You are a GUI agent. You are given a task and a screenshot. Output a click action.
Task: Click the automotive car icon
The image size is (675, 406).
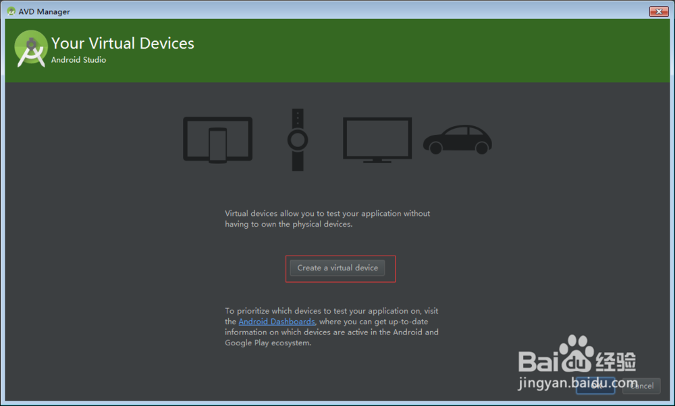tap(457, 140)
